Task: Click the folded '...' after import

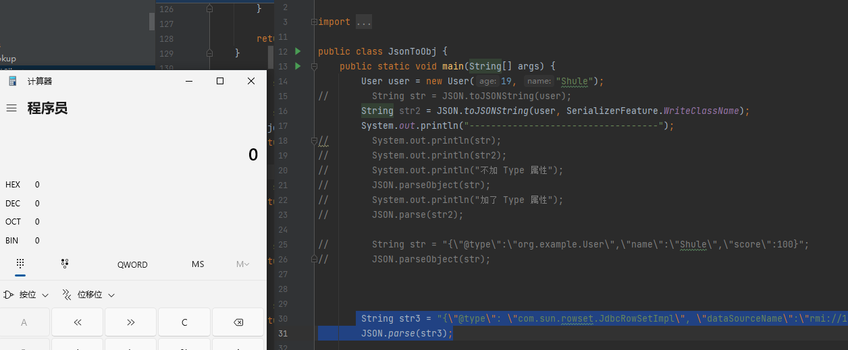Action: 363,22
